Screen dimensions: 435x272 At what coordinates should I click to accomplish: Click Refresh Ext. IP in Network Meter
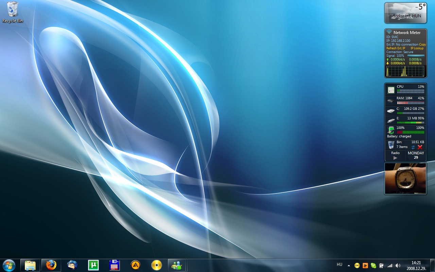(396, 48)
